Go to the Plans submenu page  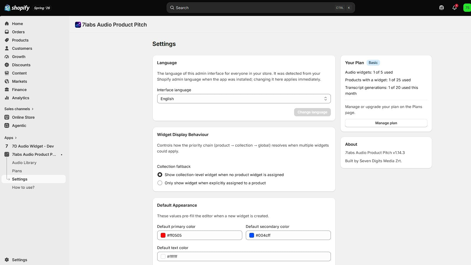pyautogui.click(x=17, y=171)
